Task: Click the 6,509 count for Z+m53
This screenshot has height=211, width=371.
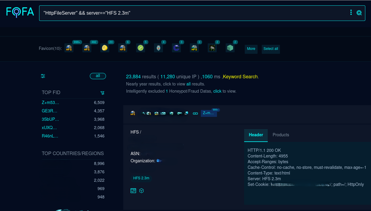Action: tap(99, 103)
